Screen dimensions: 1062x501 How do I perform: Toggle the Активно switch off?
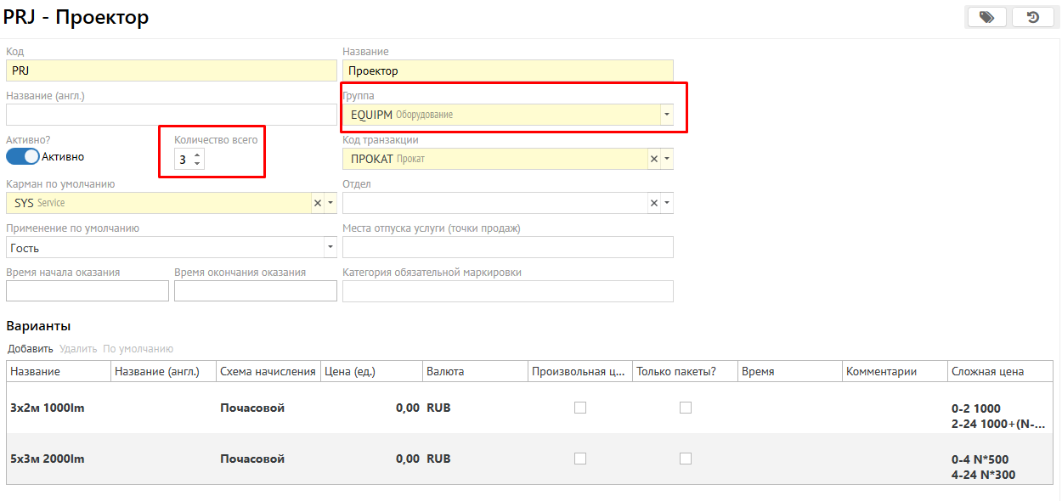click(23, 156)
